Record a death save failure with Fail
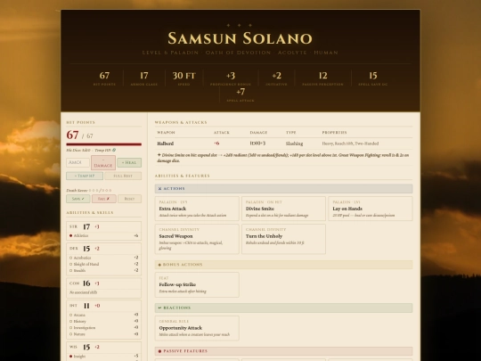 tap(104, 199)
